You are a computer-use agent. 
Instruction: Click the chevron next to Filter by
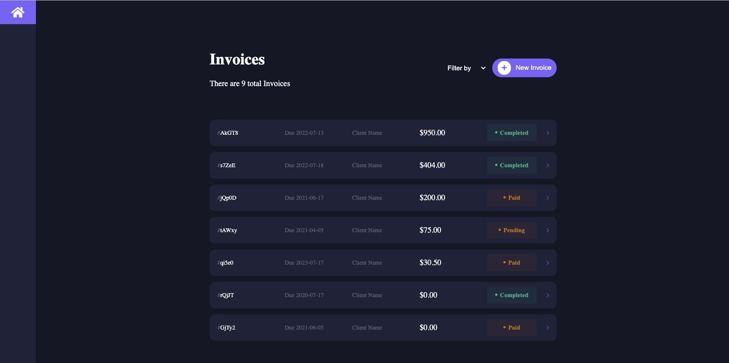point(482,68)
